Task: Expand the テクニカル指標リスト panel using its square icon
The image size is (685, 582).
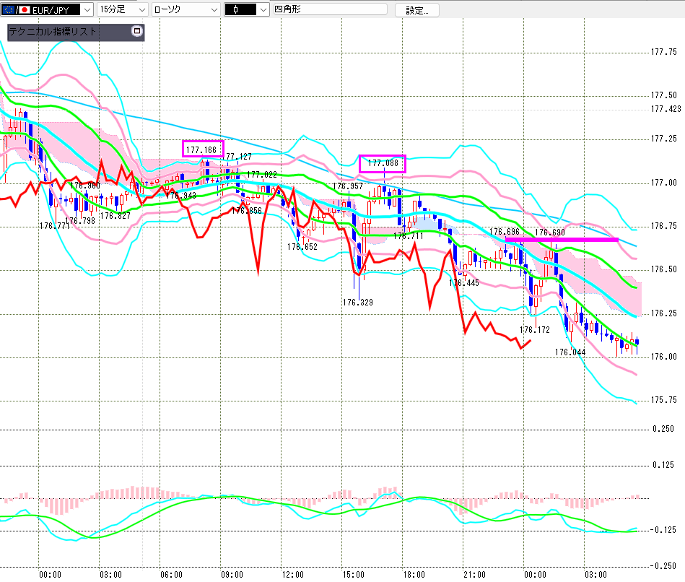Action: tap(136, 32)
